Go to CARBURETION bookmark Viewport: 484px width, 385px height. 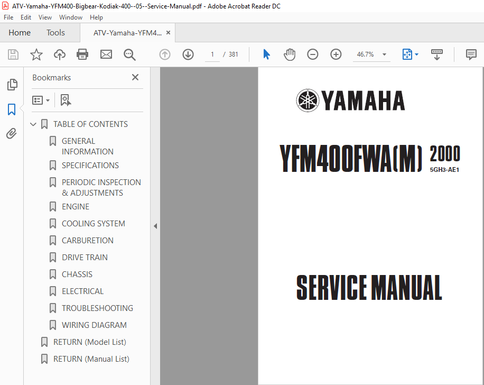point(88,241)
